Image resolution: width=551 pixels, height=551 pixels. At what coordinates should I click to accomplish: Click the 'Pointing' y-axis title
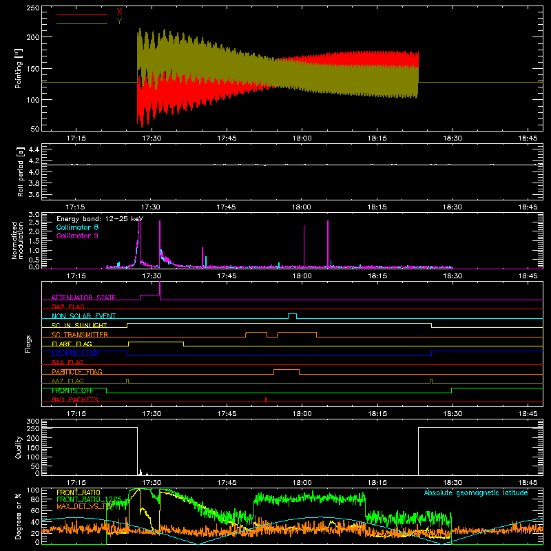tap(19, 68)
